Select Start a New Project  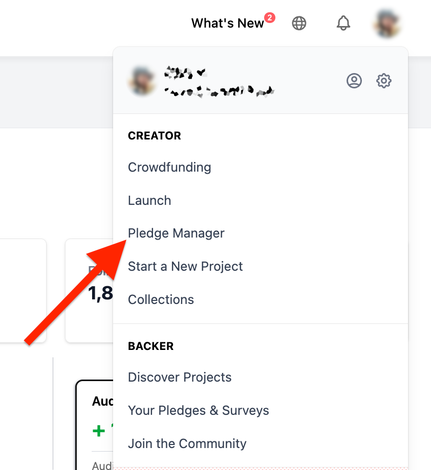pyautogui.click(x=185, y=266)
